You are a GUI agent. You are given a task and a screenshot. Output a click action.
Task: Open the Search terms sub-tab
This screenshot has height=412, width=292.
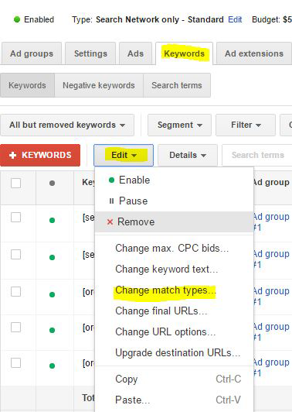click(x=177, y=85)
